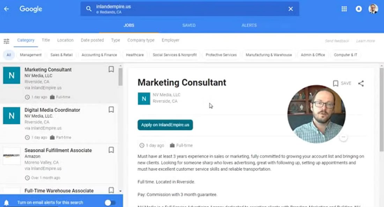Select the Company type filter tab

[141, 40]
